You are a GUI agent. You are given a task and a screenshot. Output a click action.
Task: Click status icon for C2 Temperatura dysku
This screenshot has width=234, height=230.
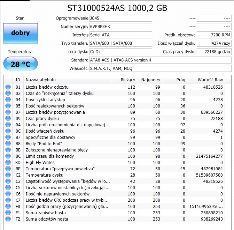(x=8, y=175)
